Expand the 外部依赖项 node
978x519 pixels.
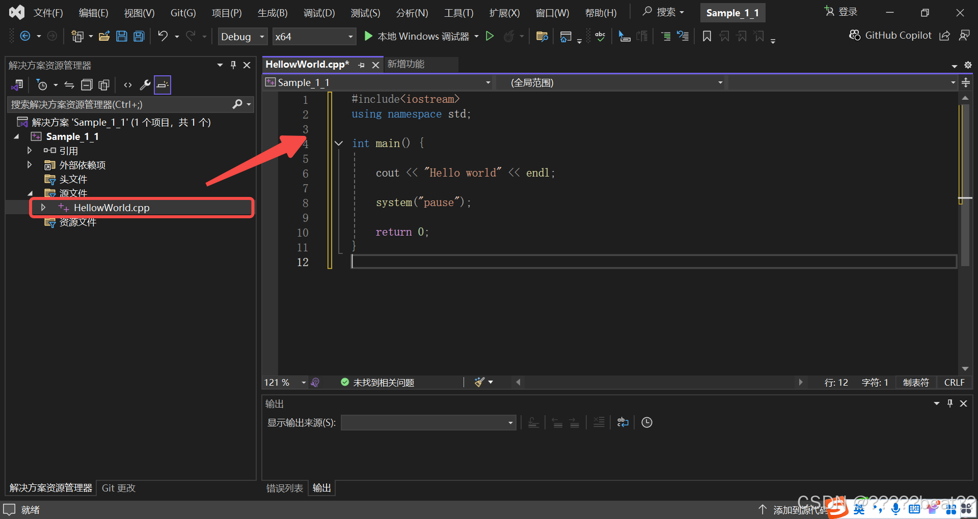[x=30, y=165]
